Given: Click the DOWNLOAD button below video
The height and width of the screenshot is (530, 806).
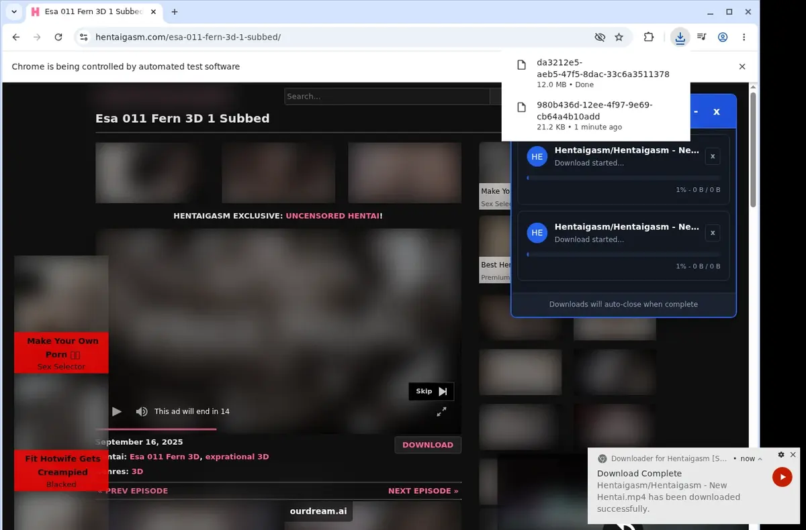Looking at the screenshot, I should [x=428, y=445].
